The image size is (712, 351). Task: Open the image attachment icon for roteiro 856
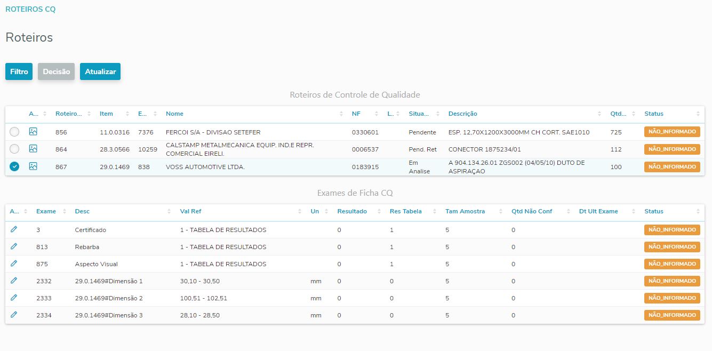click(33, 131)
